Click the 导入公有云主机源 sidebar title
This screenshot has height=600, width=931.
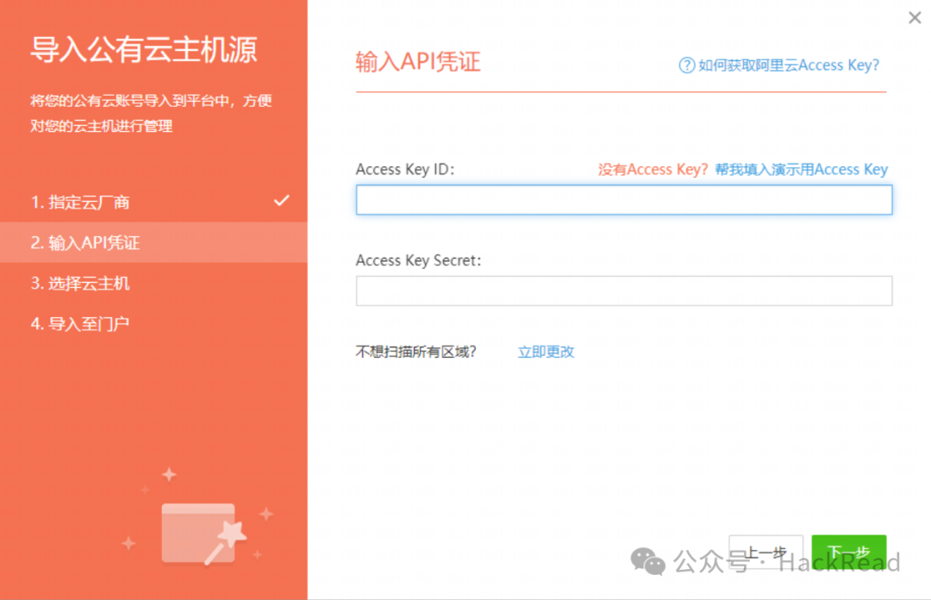pos(144,49)
